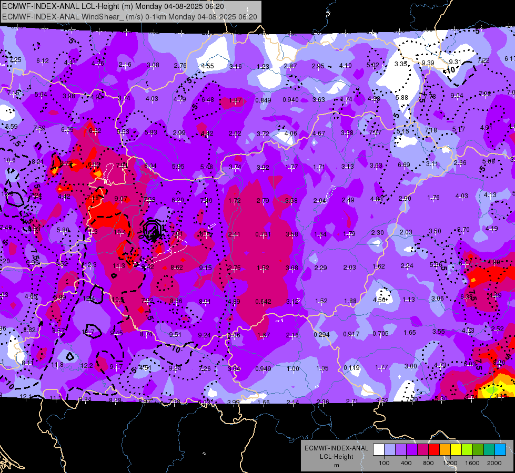Screen dimensions: 515x473
Task: Click the wind shear value 0.917
Action: point(351,334)
